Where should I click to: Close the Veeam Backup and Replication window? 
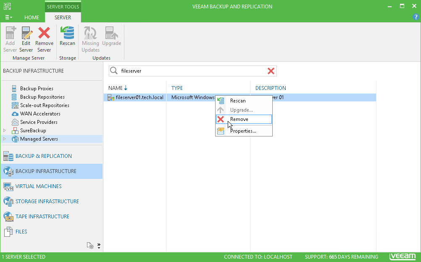(x=414, y=6)
